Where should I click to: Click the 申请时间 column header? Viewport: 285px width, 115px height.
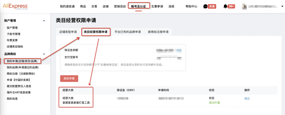point(164,90)
